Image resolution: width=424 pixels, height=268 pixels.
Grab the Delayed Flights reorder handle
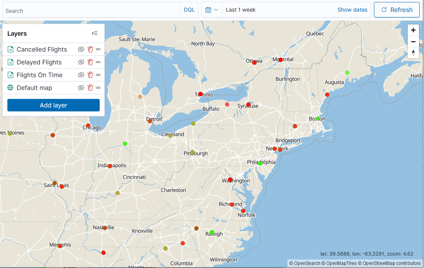click(98, 62)
